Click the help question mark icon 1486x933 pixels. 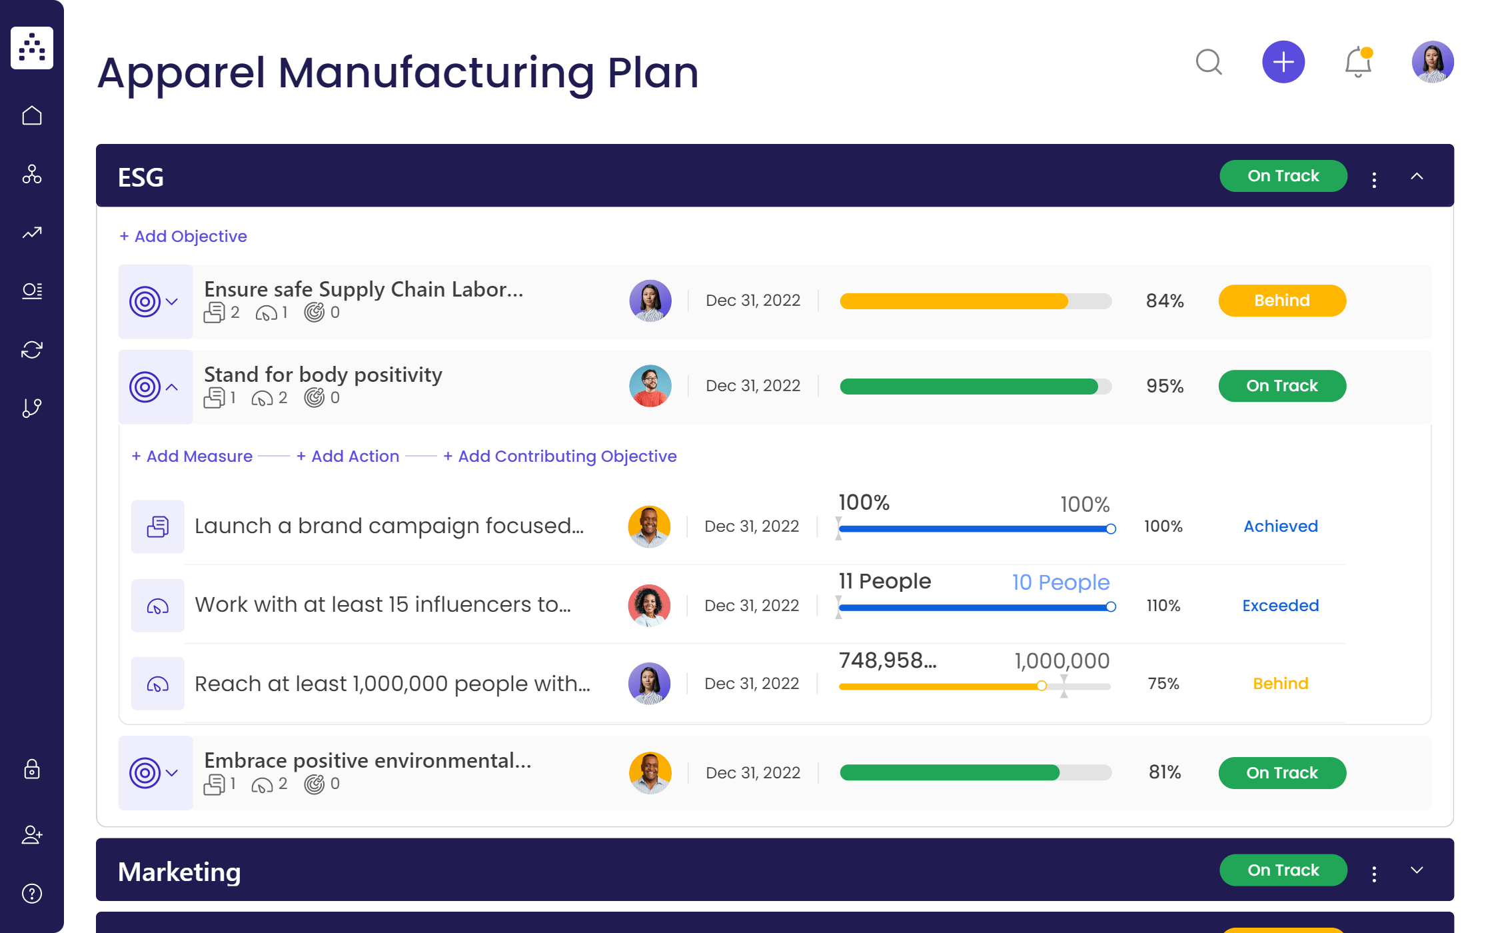click(32, 893)
